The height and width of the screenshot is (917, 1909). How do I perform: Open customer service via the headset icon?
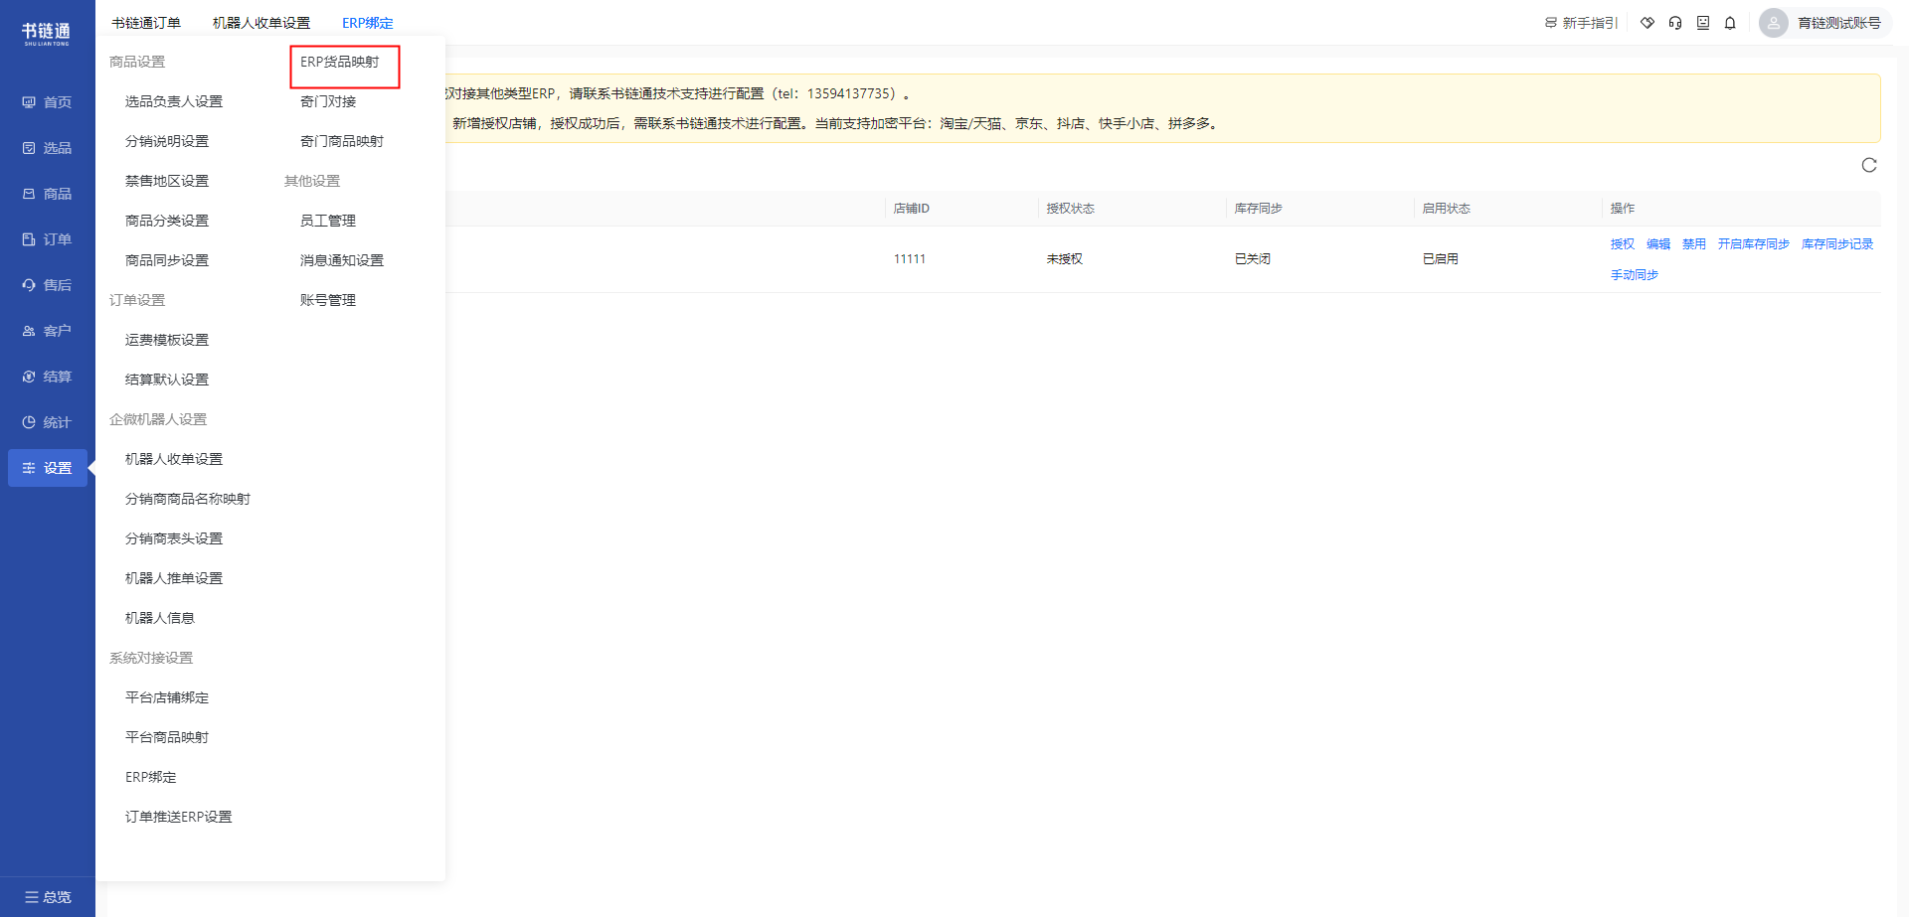(1675, 23)
